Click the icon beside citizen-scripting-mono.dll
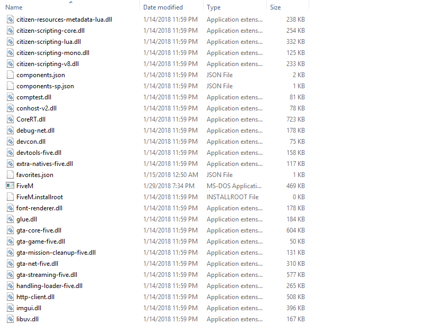This screenshot has width=426, height=325. point(10,53)
